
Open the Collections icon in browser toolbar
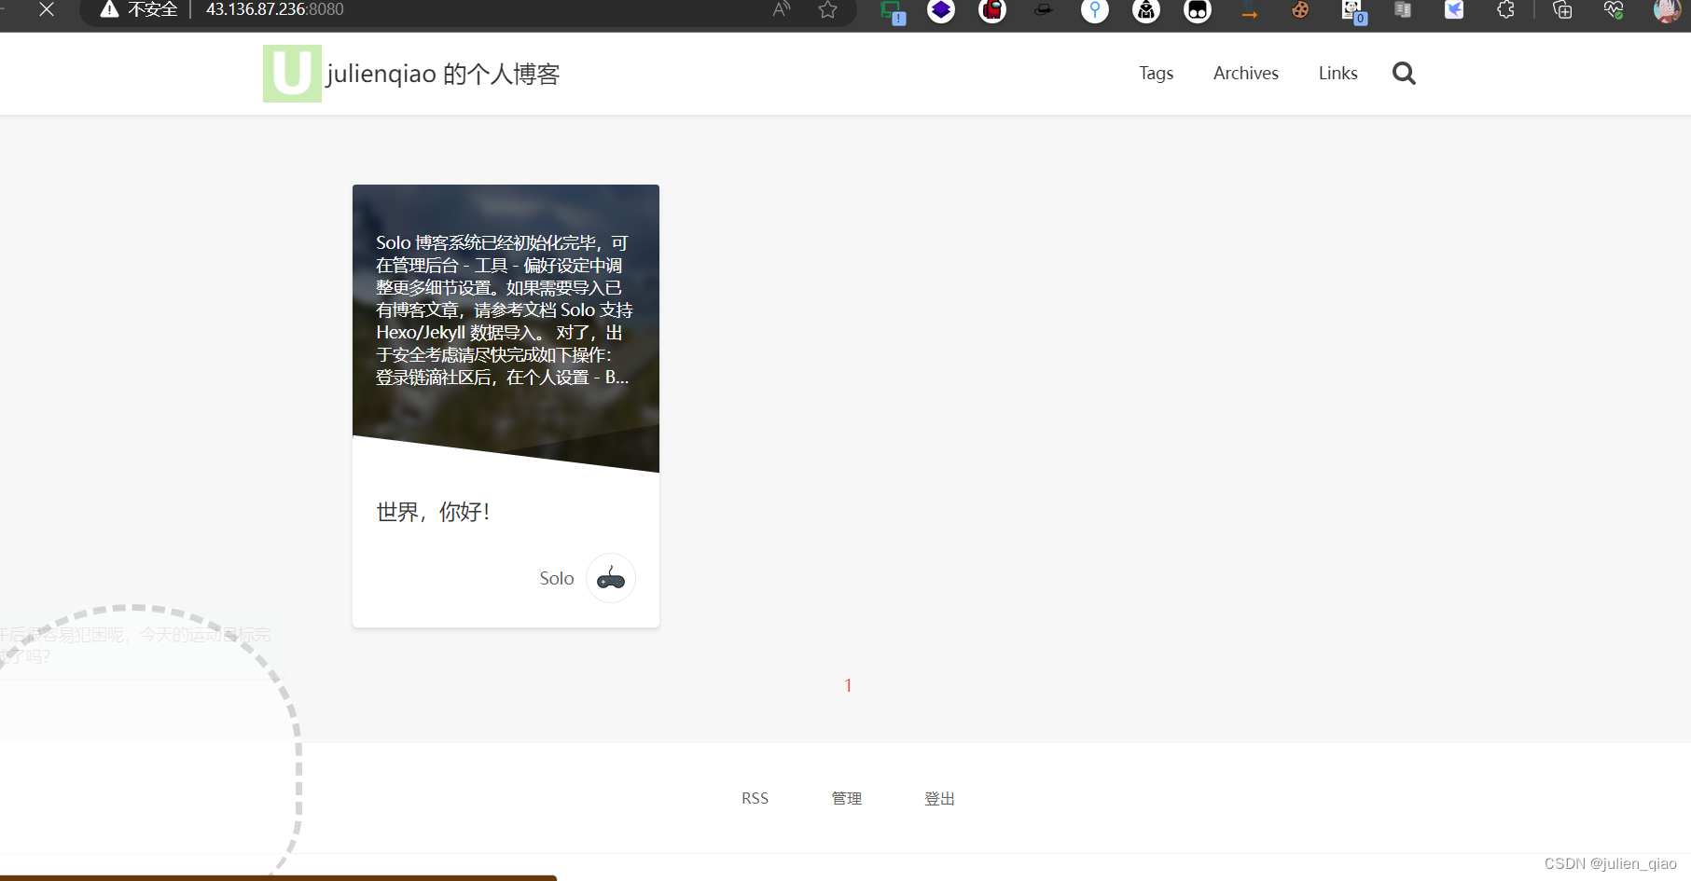click(x=1562, y=10)
